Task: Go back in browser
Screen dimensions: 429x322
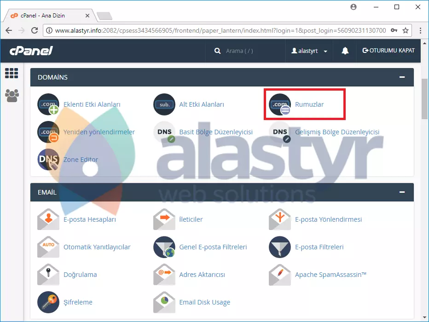Action: click(9, 30)
